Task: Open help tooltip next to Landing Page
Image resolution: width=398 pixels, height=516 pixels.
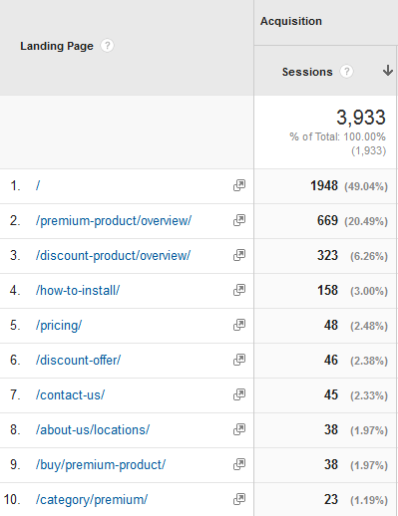Action: (x=107, y=46)
